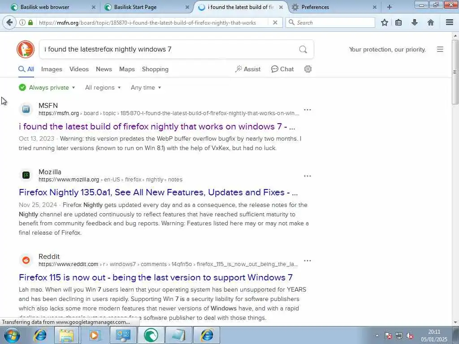This screenshot has height=344, width=459.
Task: Select Videos search category
Action: (x=79, y=69)
